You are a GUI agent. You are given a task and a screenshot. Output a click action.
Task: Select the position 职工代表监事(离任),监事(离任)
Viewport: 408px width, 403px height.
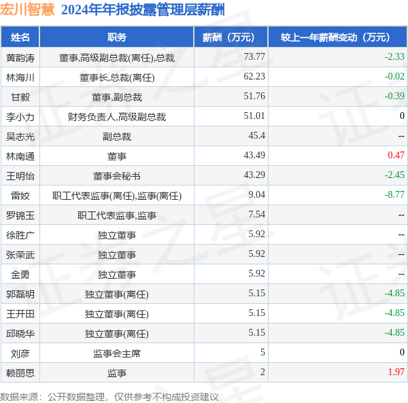pos(117,196)
